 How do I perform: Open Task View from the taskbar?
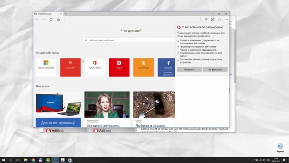18,160
